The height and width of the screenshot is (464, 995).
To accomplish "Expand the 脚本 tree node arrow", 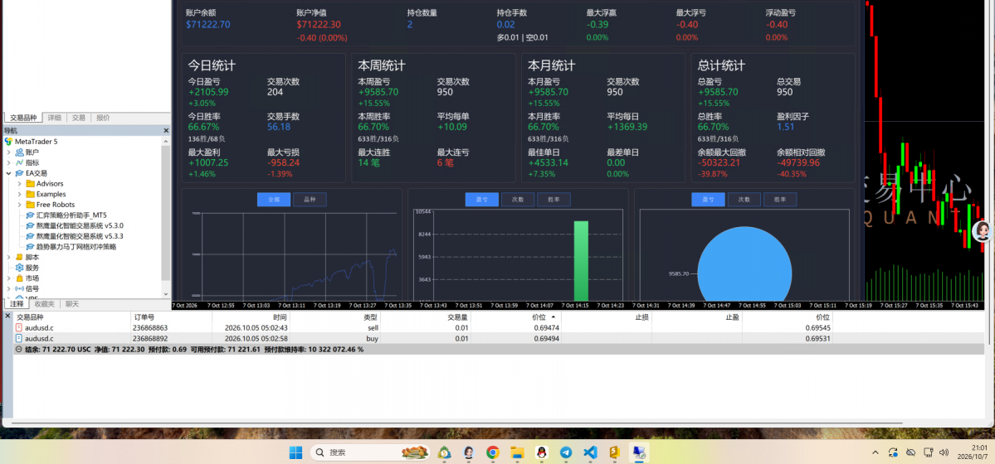I will (x=9, y=258).
